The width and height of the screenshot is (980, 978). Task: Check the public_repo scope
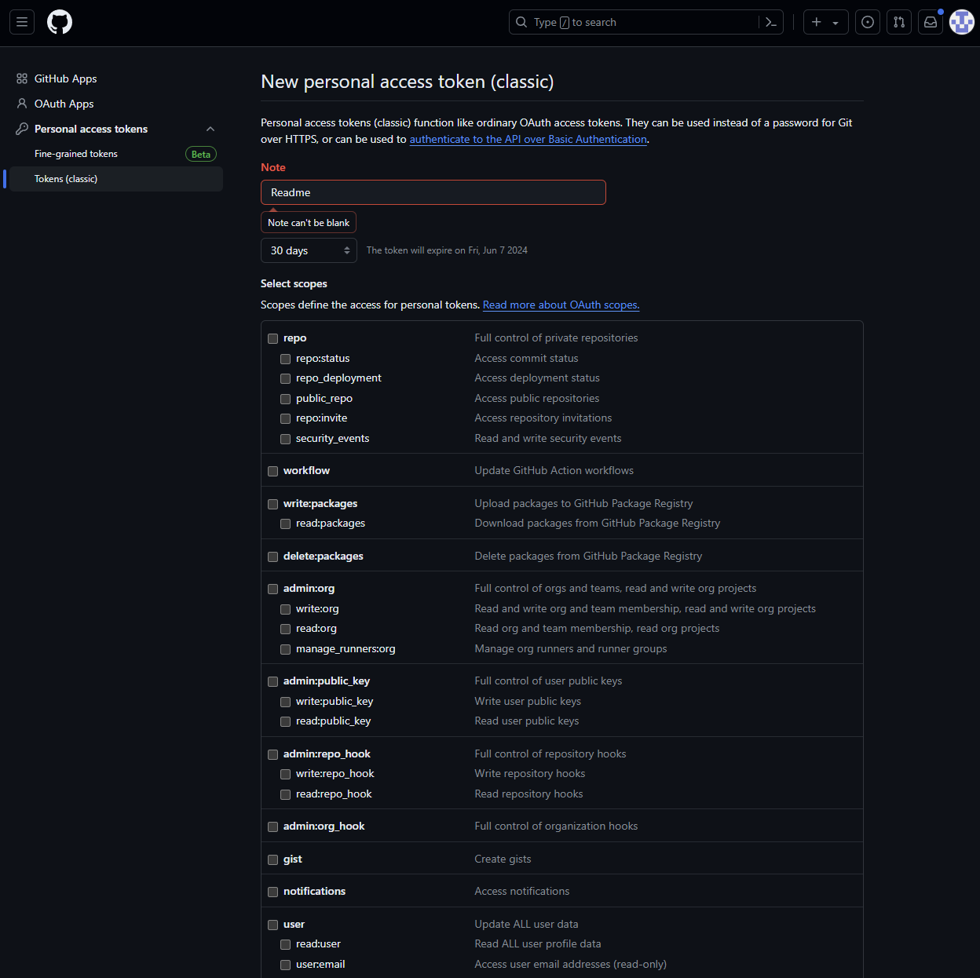(286, 399)
